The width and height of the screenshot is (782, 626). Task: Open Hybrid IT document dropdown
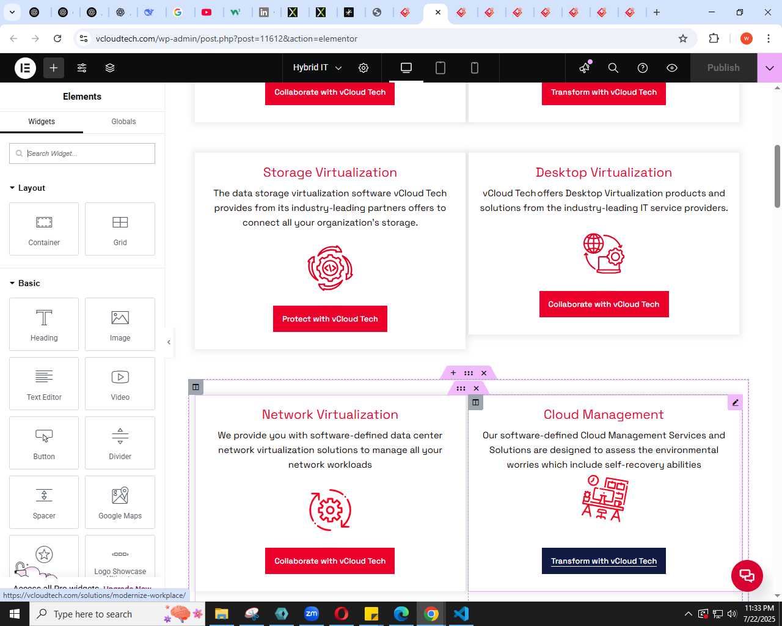coord(317,68)
